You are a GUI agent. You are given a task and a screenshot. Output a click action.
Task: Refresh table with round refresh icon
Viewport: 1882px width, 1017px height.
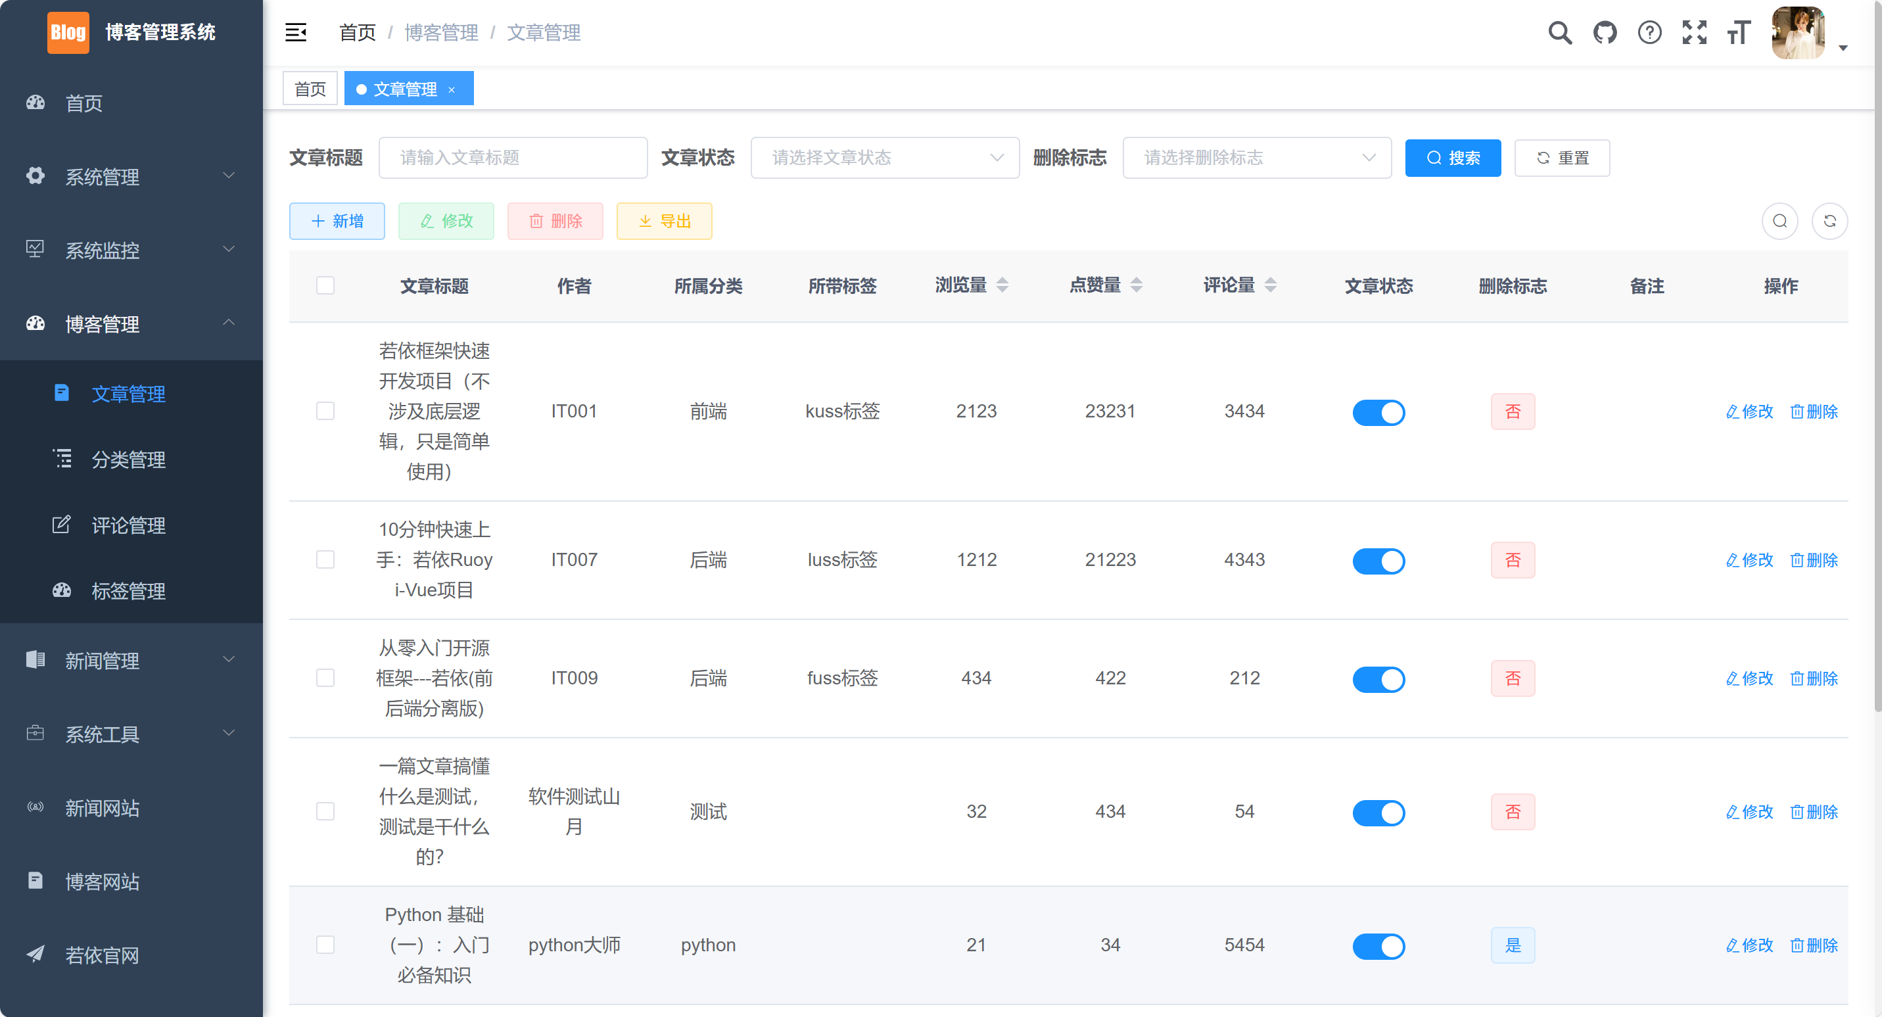point(1829,221)
